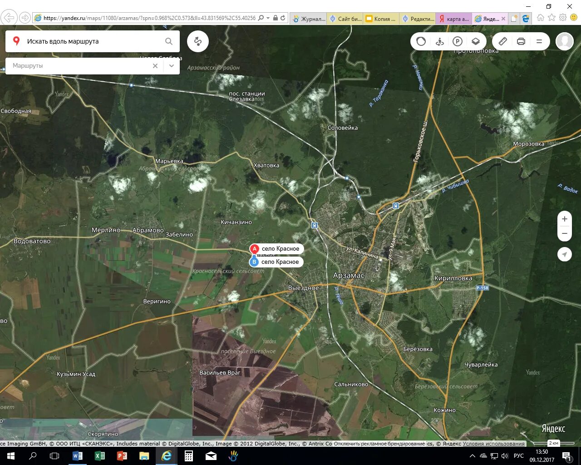Open PowerPoint from taskbar

[122, 456]
